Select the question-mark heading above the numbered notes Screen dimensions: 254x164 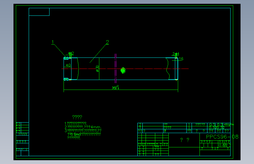coord(77,117)
